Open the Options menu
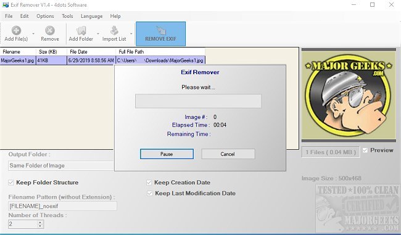 click(45, 16)
